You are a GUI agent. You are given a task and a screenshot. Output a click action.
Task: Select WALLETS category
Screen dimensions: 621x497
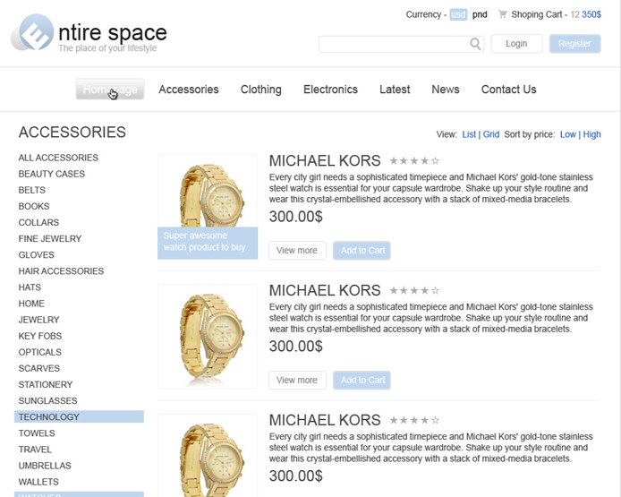(x=38, y=483)
